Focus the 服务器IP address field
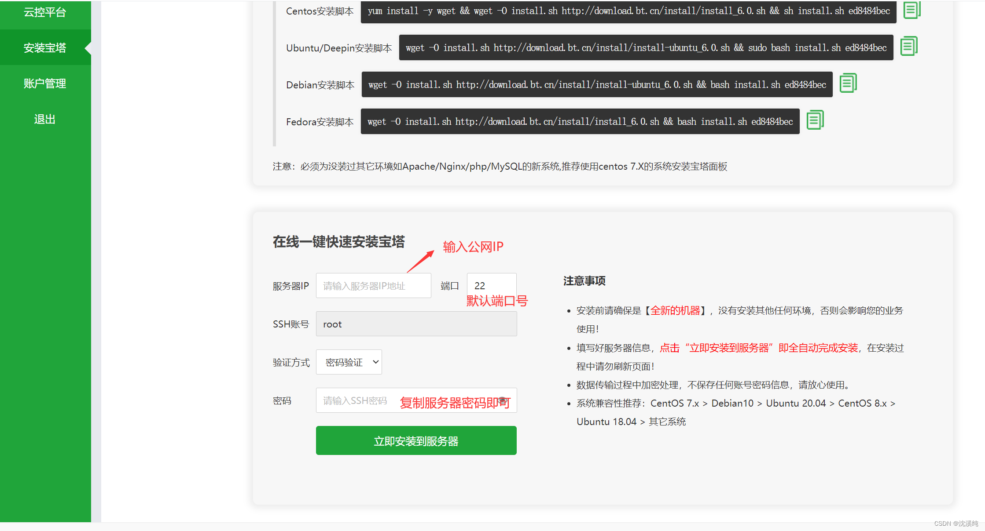Screen dimensions: 985x531 click(x=373, y=286)
